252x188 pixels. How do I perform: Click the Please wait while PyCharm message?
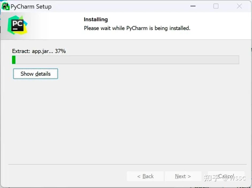(x=137, y=28)
